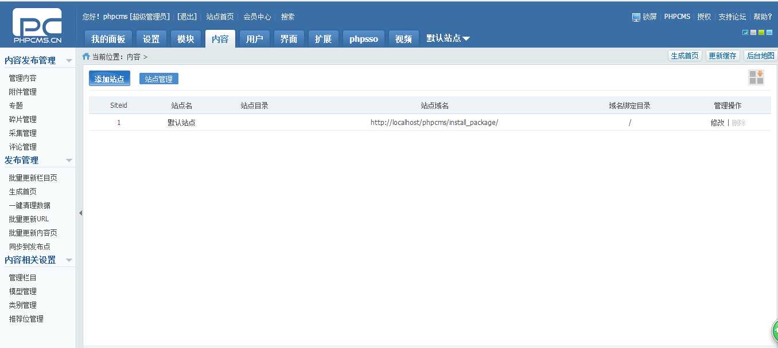778x348 pixels.
Task: Switch to the 界面 tab
Action: [289, 39]
